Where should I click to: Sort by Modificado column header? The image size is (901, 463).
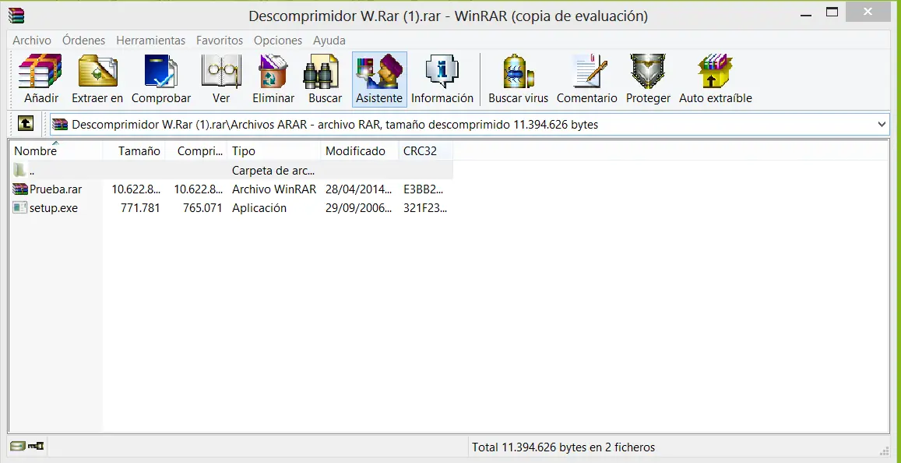click(x=359, y=150)
